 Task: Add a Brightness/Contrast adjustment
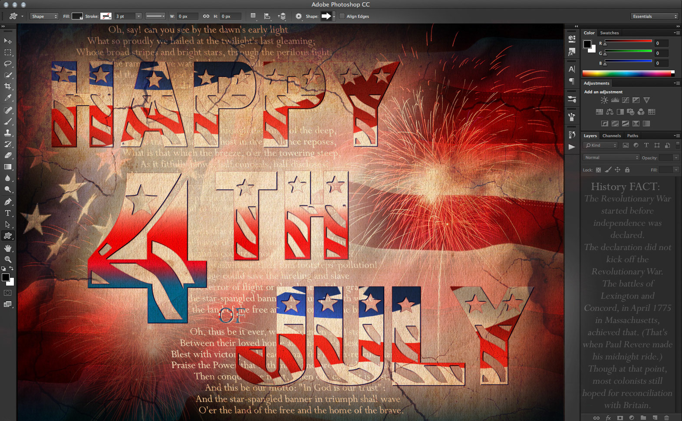(x=604, y=100)
